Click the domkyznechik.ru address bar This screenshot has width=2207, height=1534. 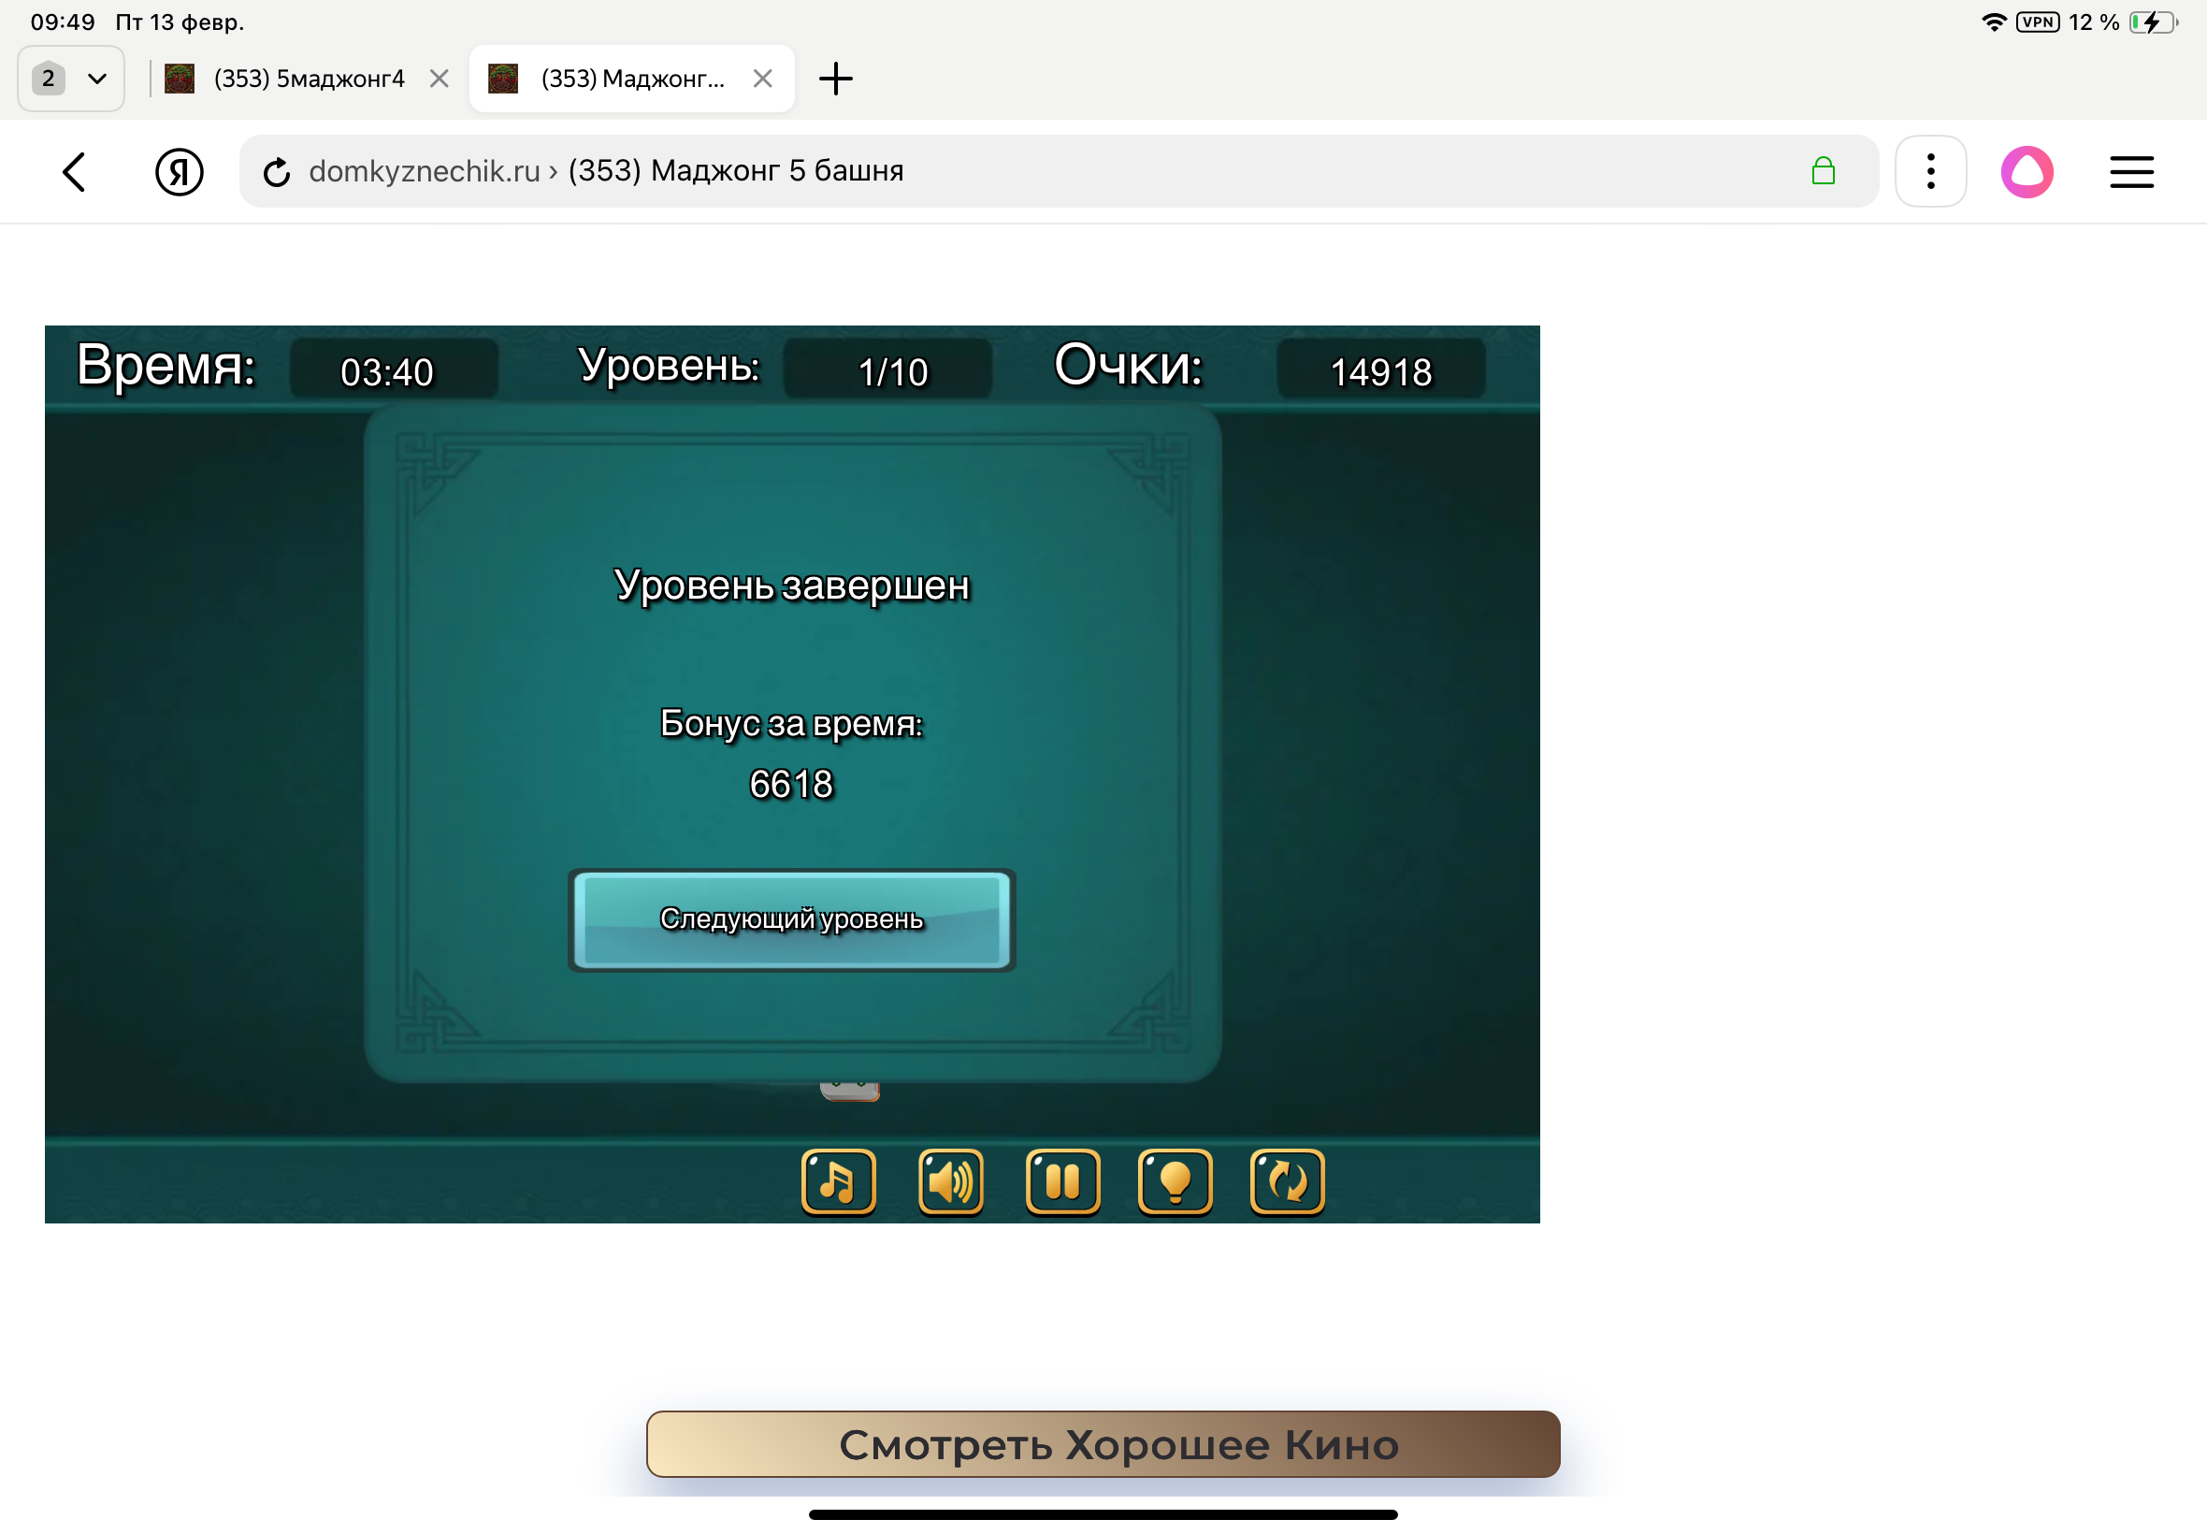click(960, 172)
